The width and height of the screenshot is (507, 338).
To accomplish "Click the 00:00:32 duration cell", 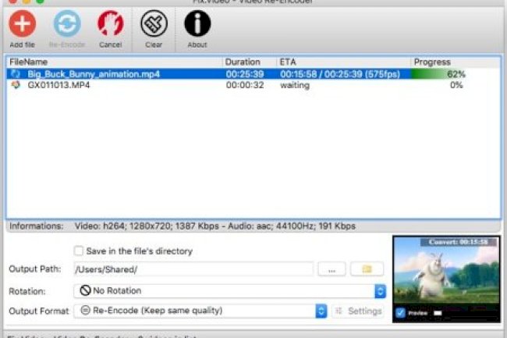I will (x=245, y=85).
